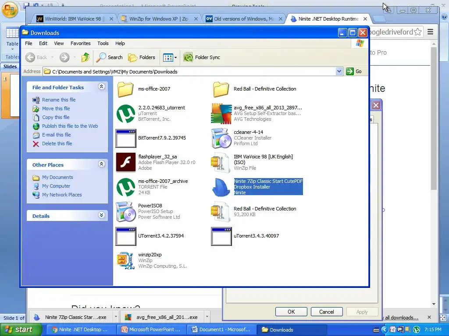Switch to Microsoft PowerPoint taskbar button
Viewport: 449px width, 336px height.
pyautogui.click(x=152, y=329)
